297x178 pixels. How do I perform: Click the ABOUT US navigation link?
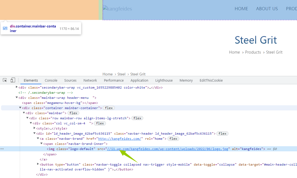click(267, 9)
